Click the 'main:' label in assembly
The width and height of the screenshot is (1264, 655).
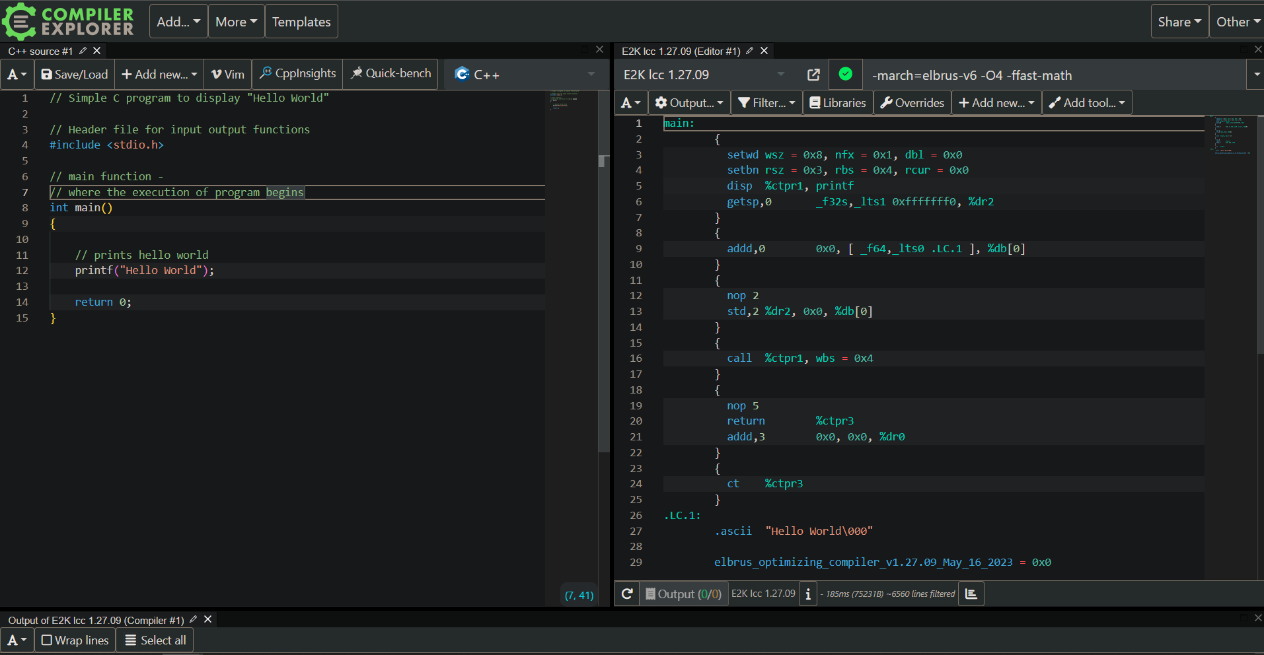coord(679,123)
